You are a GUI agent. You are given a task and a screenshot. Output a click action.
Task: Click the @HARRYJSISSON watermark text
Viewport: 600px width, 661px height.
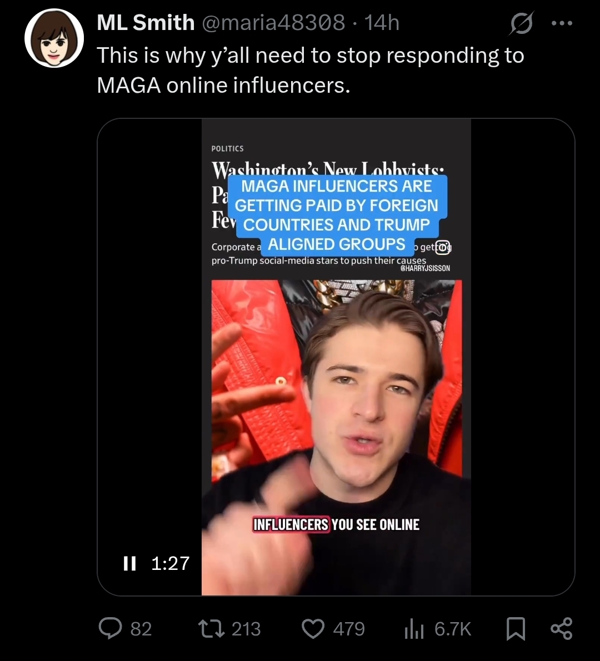tap(425, 268)
